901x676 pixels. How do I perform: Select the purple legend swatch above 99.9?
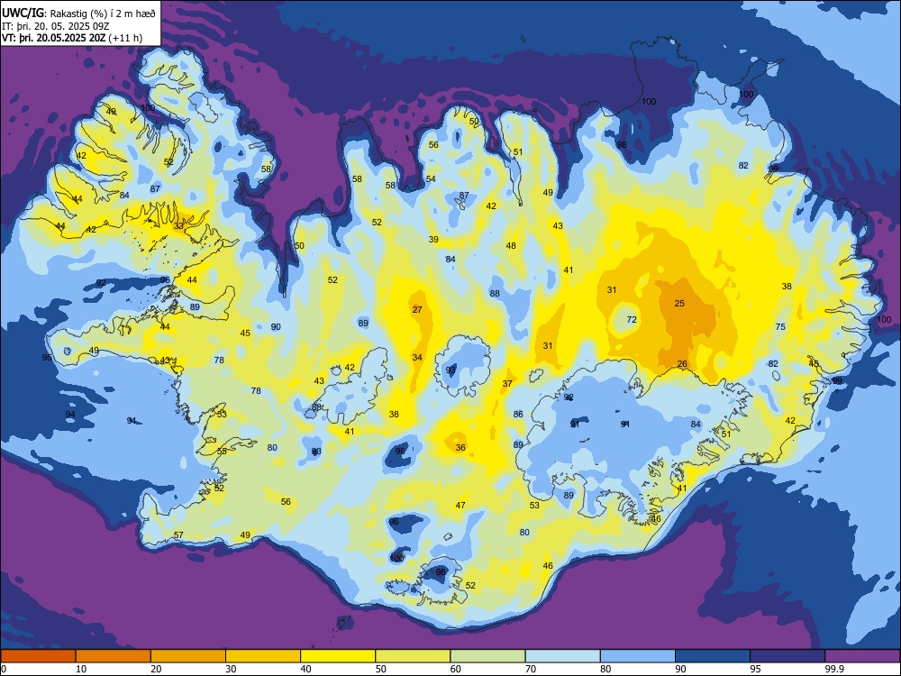[862, 656]
